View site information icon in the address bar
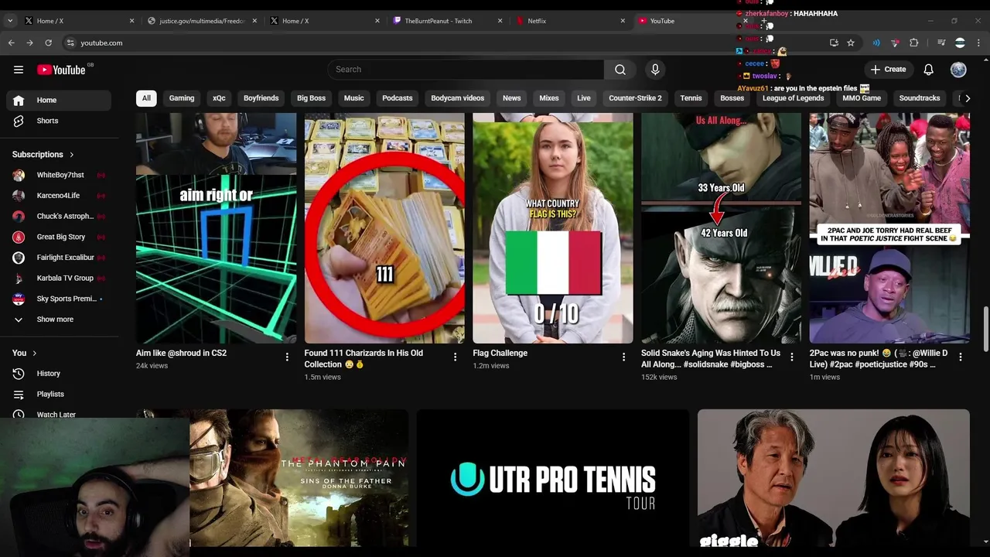This screenshot has width=990, height=557. (70, 43)
